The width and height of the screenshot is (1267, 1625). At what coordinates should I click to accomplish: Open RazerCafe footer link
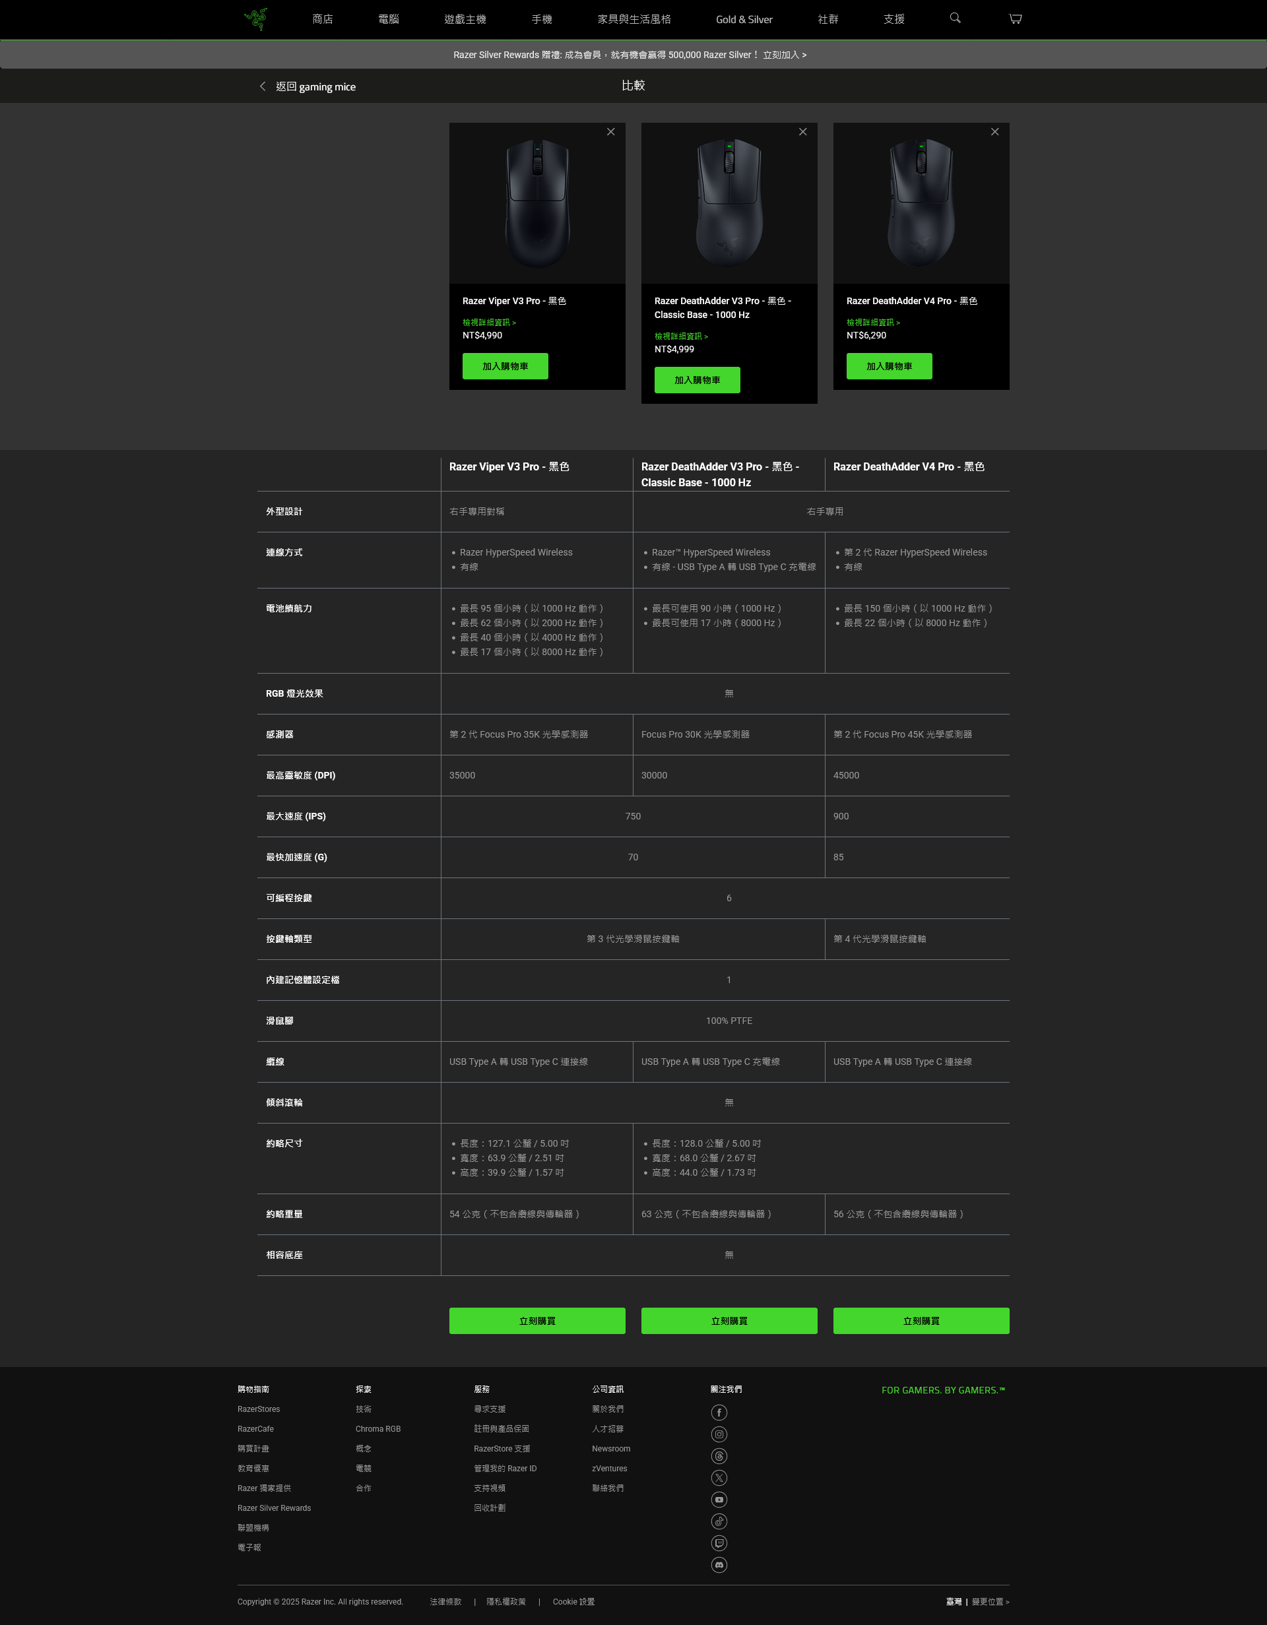click(x=255, y=1429)
